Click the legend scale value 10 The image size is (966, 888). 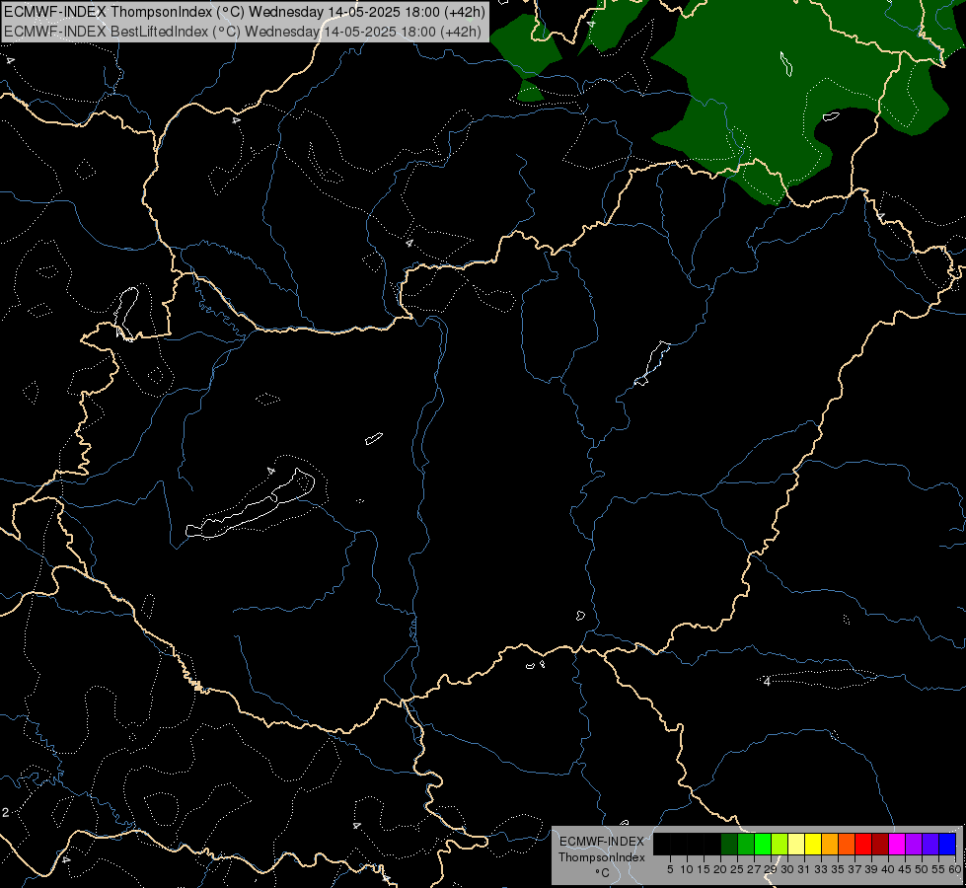coord(687,869)
